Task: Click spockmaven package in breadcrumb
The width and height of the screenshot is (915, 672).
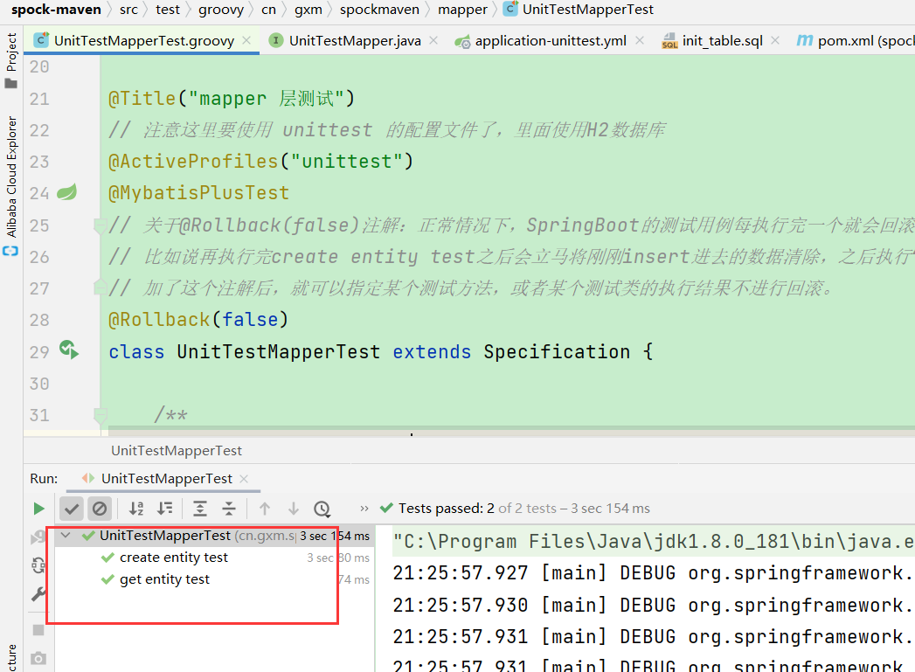Action: [x=379, y=10]
